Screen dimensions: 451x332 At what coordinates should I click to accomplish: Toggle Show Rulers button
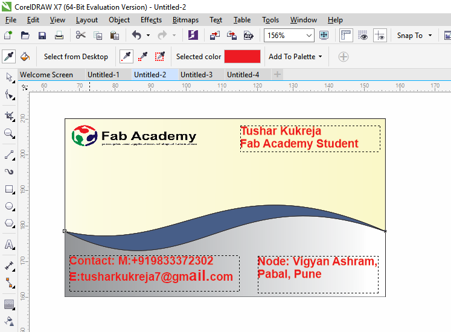click(x=346, y=36)
